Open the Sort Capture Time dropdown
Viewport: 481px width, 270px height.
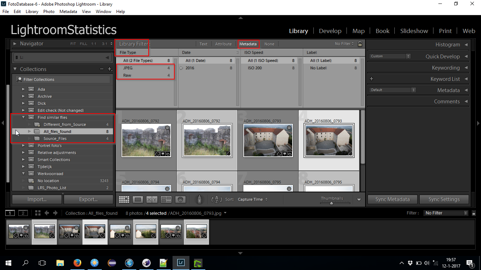tap(252, 199)
